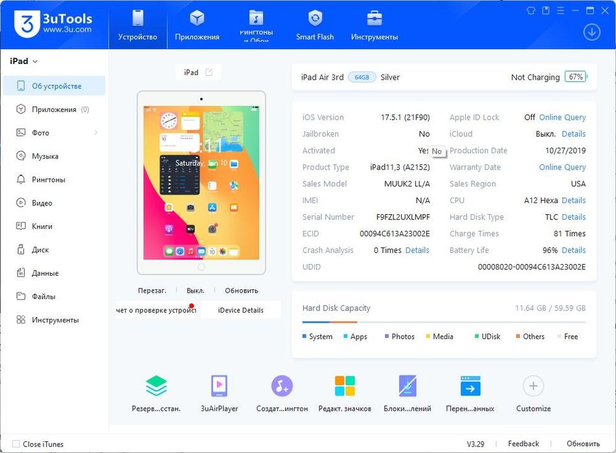Click Online Query for Warranty Date
The height and width of the screenshot is (453, 616).
click(562, 167)
